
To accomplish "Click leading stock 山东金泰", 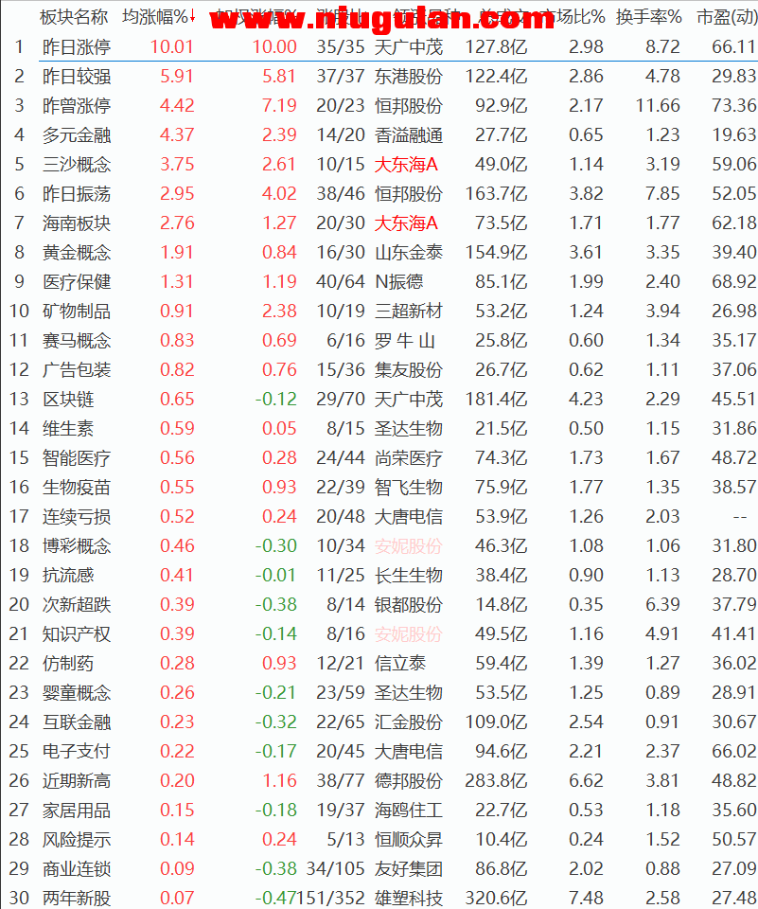I will (409, 252).
